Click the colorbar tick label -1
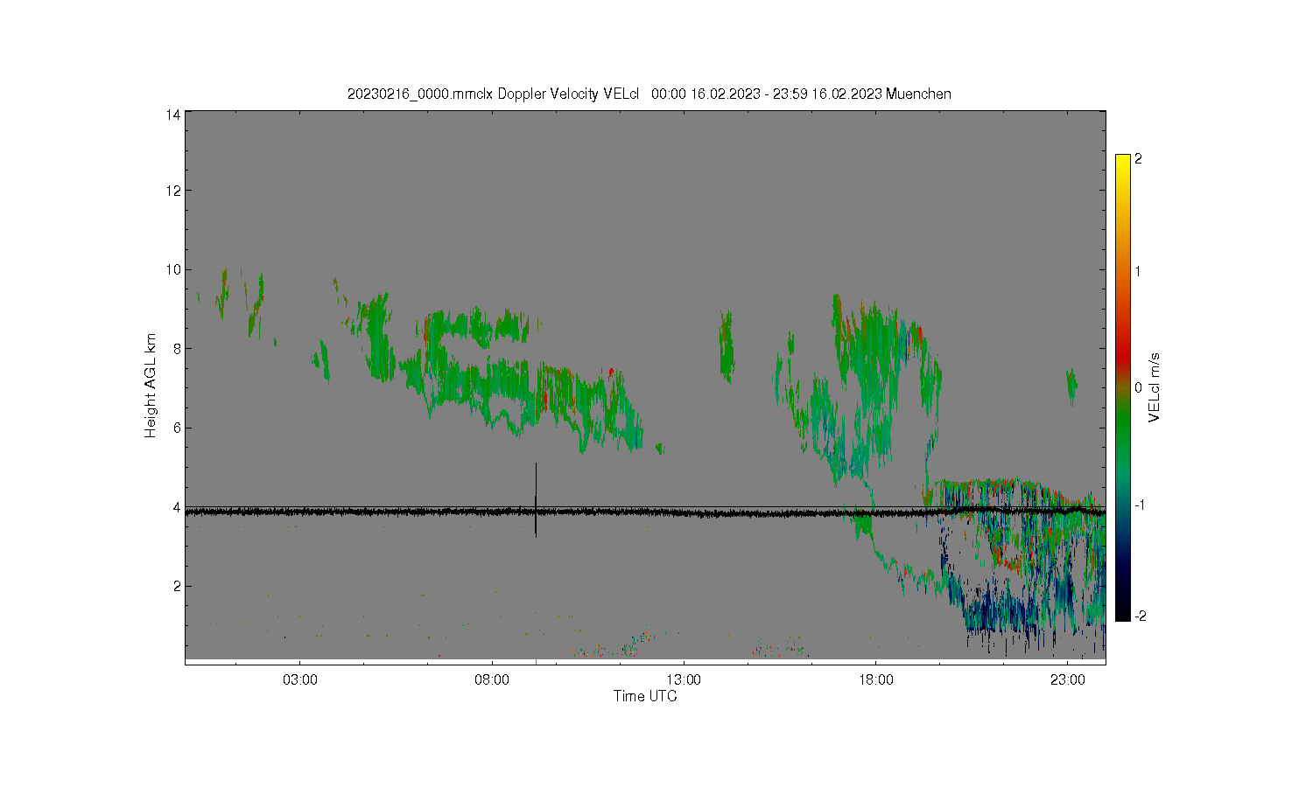This screenshot has width=1313, height=787. tap(1140, 505)
